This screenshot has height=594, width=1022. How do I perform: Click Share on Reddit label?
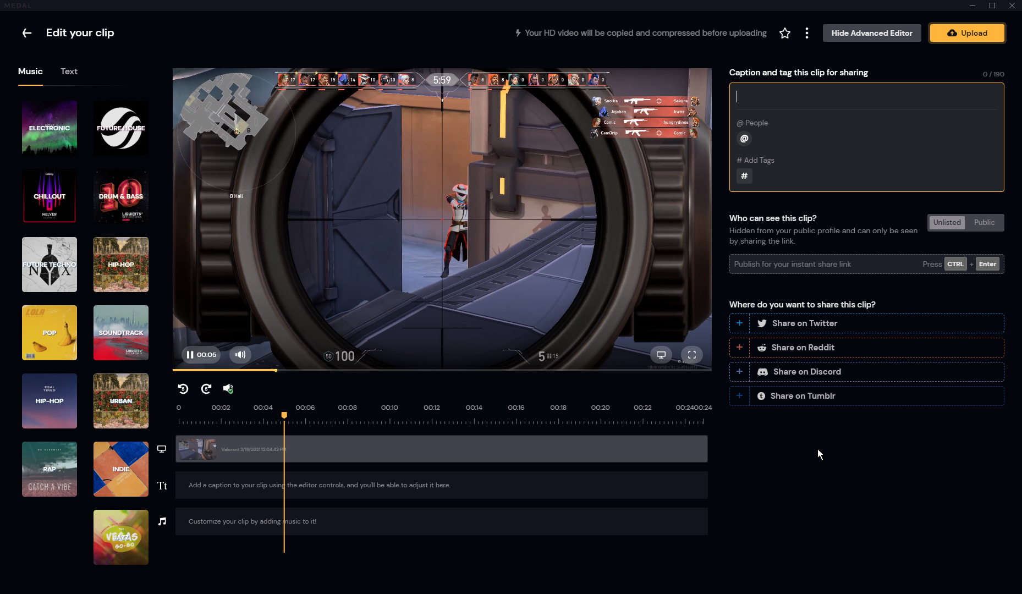tap(803, 348)
